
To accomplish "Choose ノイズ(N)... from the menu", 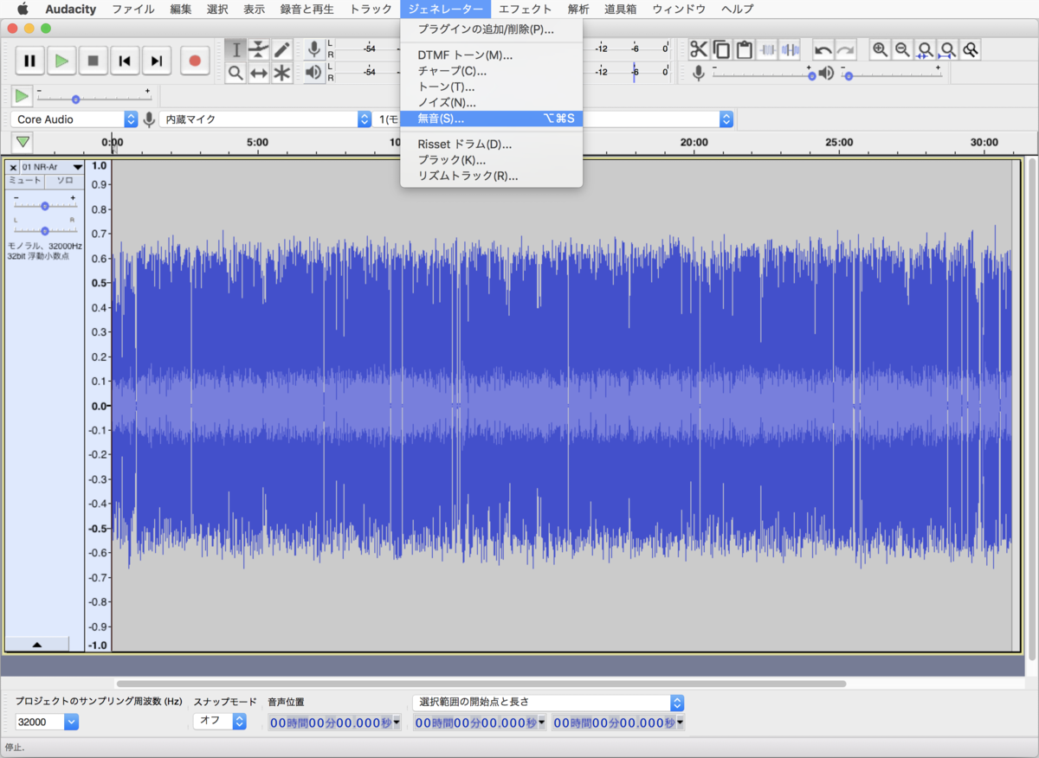I will (492, 103).
